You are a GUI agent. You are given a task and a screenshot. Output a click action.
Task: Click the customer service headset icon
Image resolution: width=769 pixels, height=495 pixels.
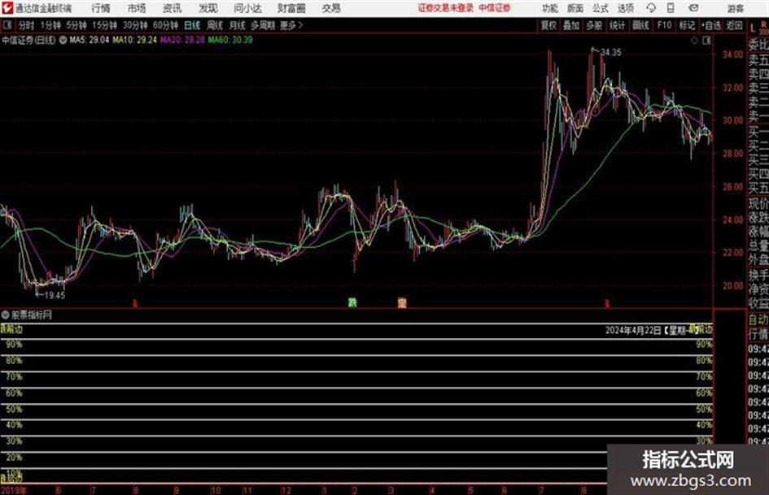pyautogui.click(x=651, y=8)
